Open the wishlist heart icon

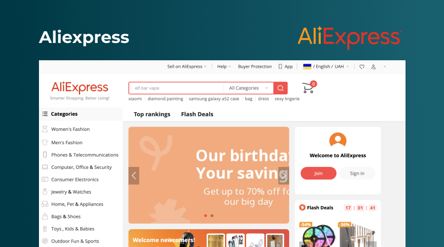(x=362, y=67)
